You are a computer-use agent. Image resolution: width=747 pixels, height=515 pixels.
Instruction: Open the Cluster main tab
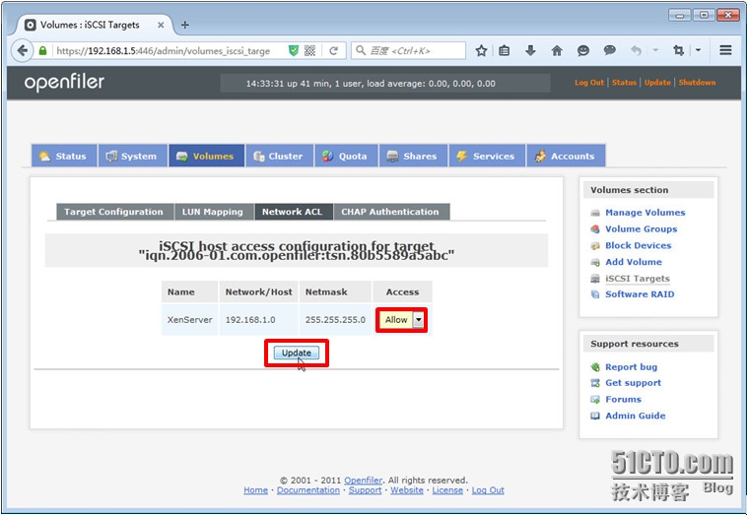point(280,156)
